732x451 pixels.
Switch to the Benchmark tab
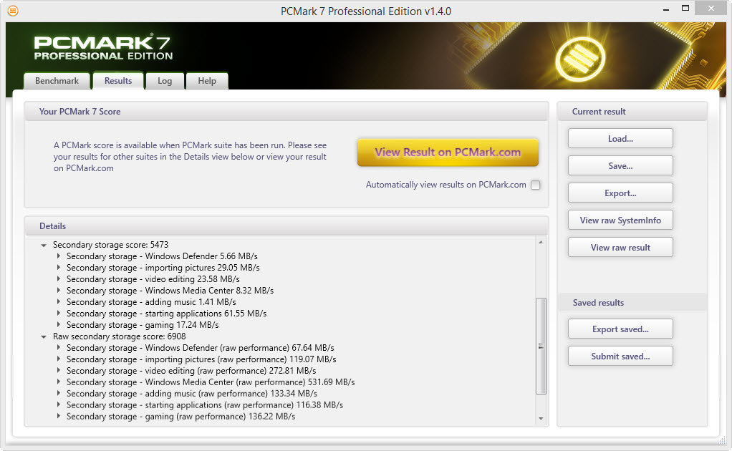point(57,81)
